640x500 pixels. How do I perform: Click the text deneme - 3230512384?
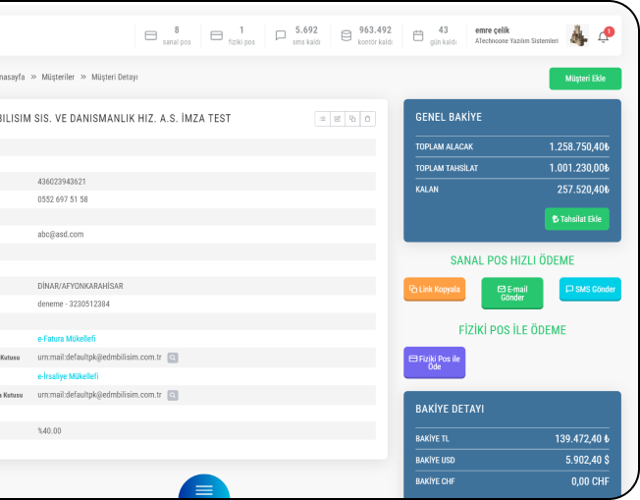(74, 304)
